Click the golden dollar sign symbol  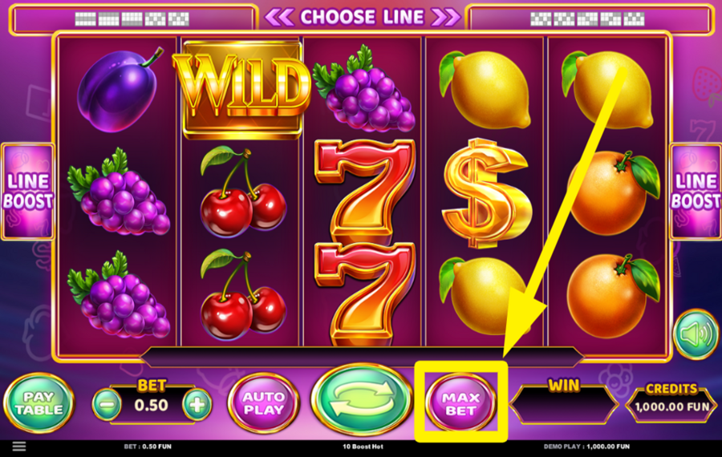pos(486,192)
